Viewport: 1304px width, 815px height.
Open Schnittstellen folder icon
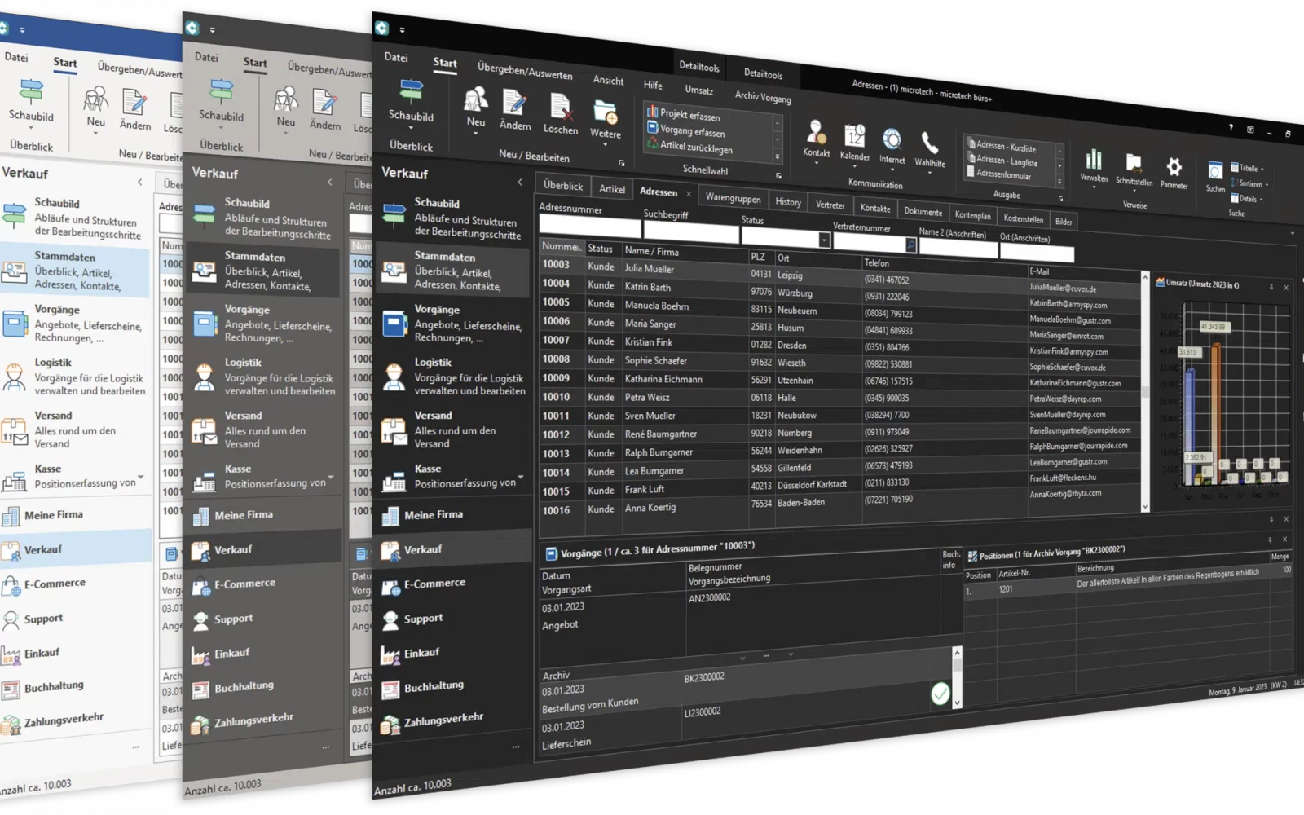point(1134,164)
